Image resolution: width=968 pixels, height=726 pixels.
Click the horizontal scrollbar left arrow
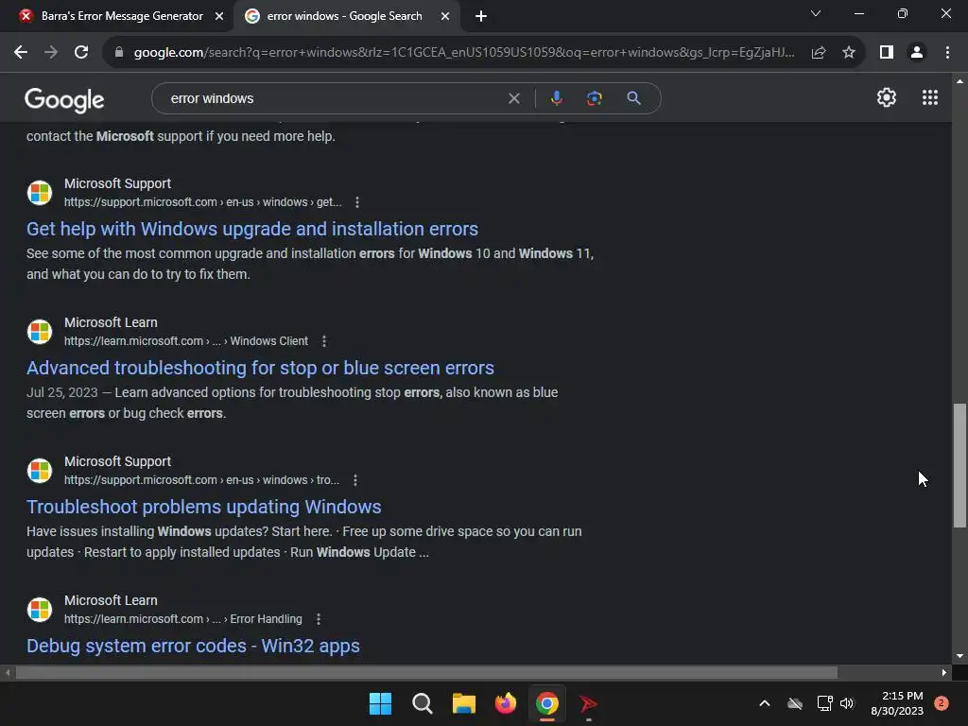8,672
